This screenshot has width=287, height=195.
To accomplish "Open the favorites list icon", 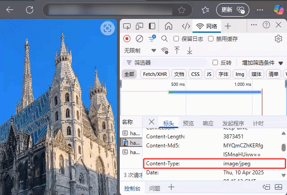I will tap(205, 10).
